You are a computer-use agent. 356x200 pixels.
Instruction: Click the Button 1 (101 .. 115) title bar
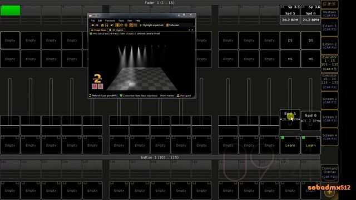coord(160,157)
